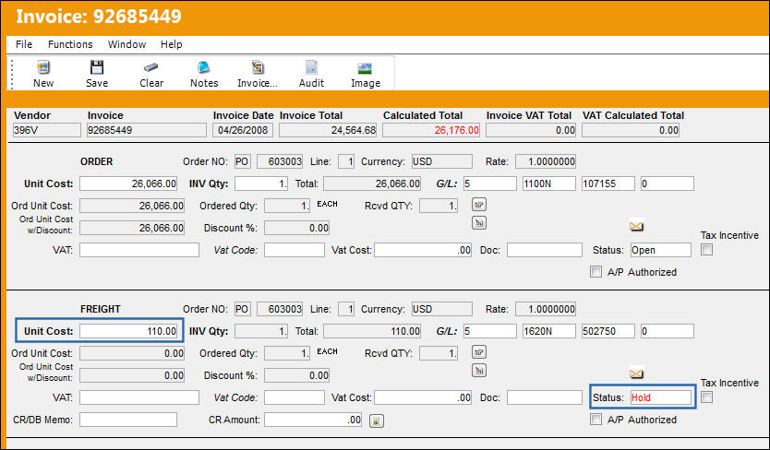Image resolution: width=770 pixels, height=450 pixels.
Task: Click ORDER Vat Cost field
Action: coord(423,250)
